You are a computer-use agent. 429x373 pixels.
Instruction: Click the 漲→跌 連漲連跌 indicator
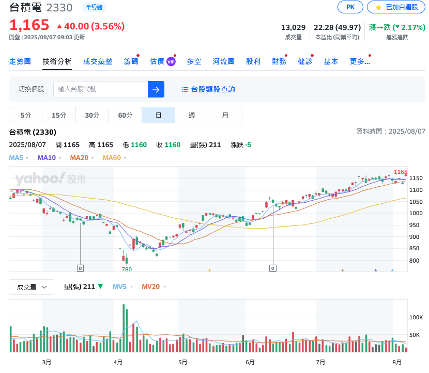pos(397,27)
